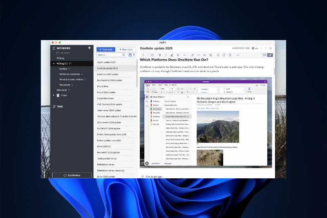
Task: Collapse the PCMag (1) notebook
Action: 54,63
